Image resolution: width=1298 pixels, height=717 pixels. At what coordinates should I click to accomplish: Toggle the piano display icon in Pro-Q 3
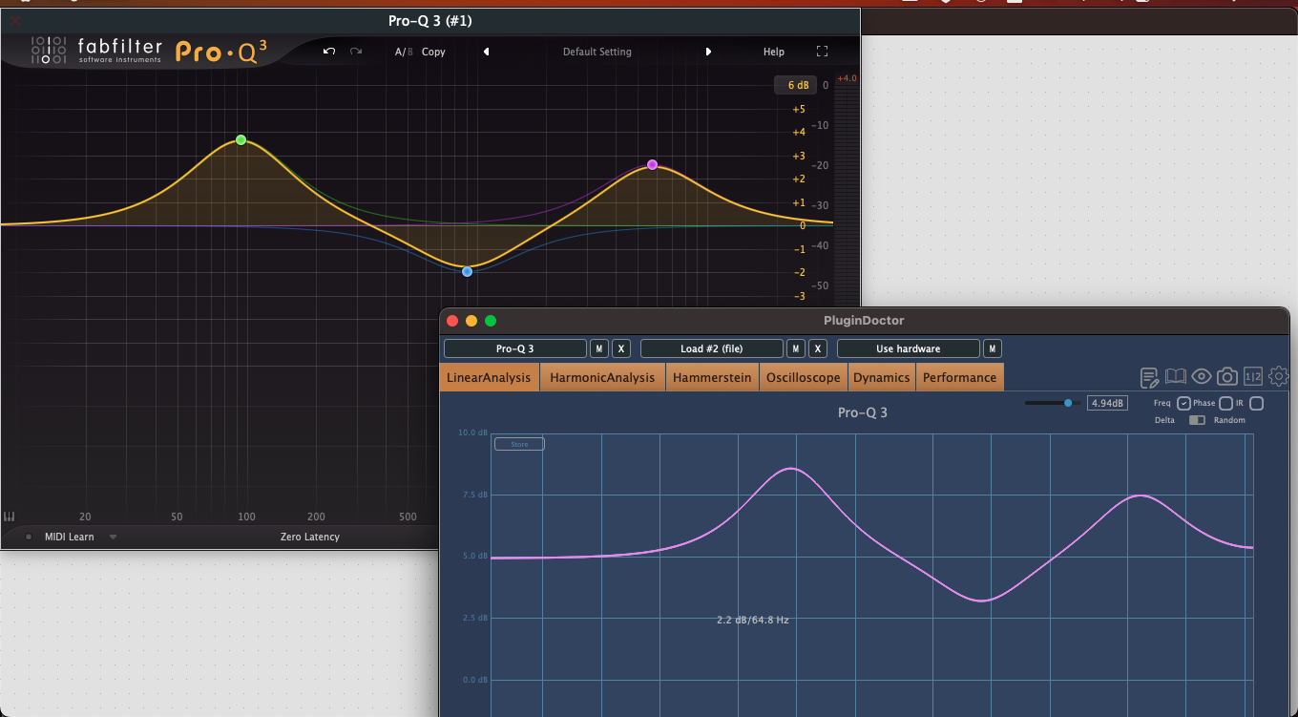pos(10,517)
